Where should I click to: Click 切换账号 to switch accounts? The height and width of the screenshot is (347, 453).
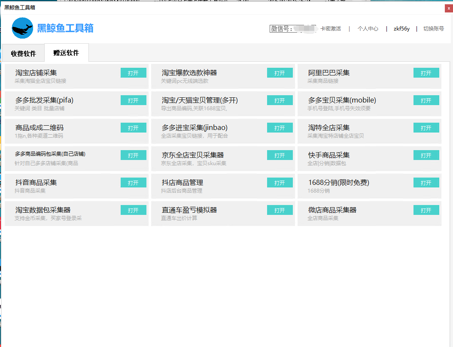tap(433, 29)
